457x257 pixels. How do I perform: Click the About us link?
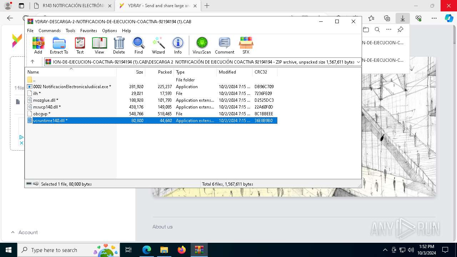pos(162,227)
